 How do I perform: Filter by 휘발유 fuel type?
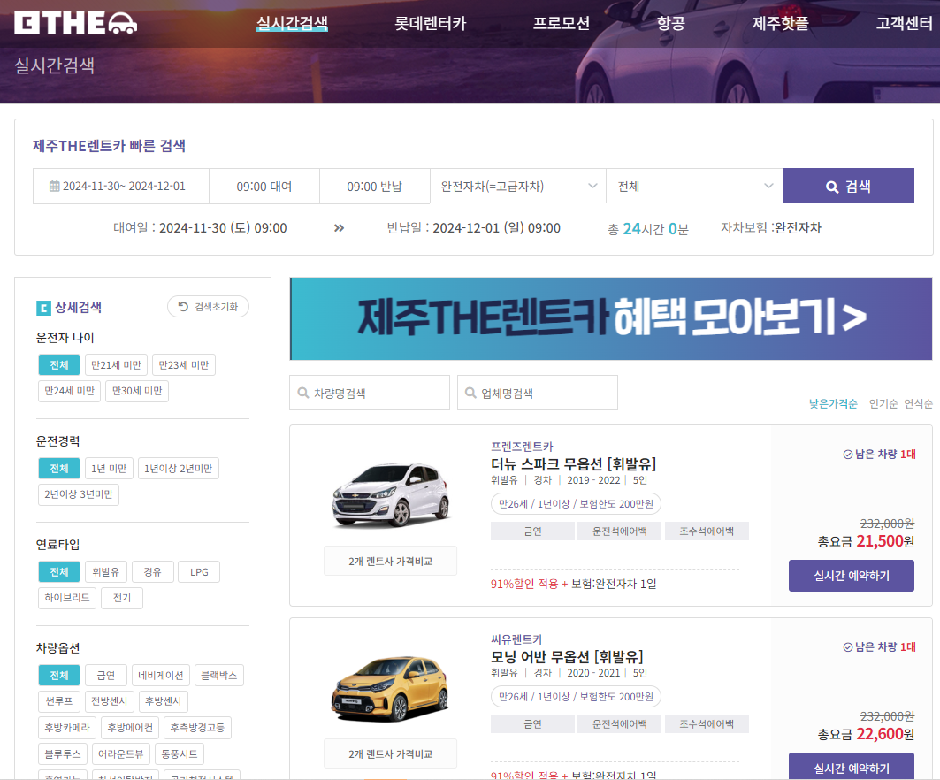click(105, 572)
